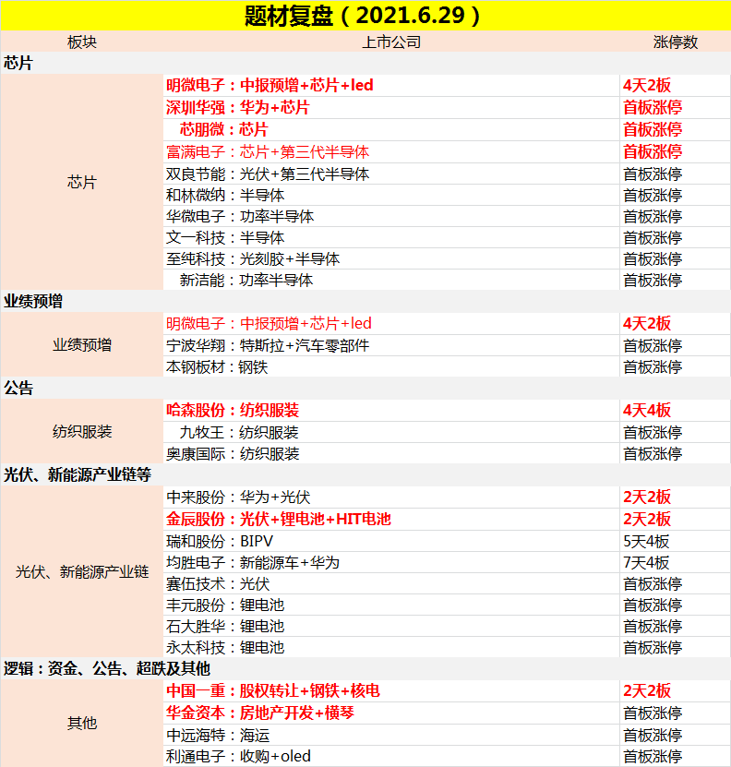Select the merged 纺织服装 category cell
Viewport: 731px width, 767px height.
point(82,431)
